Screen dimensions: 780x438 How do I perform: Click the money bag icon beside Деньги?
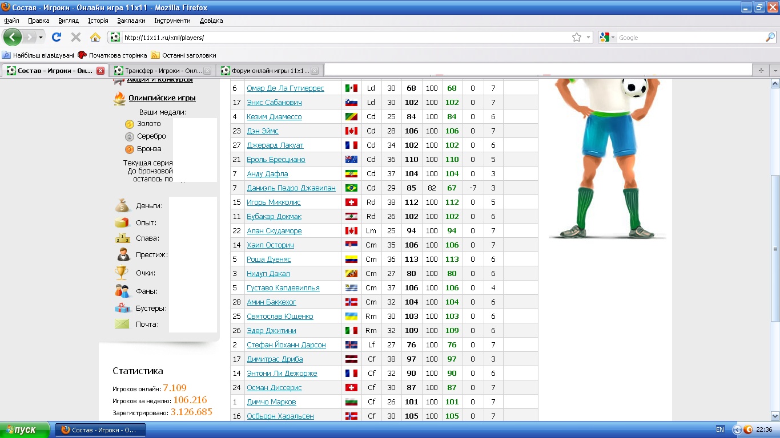pyautogui.click(x=122, y=205)
